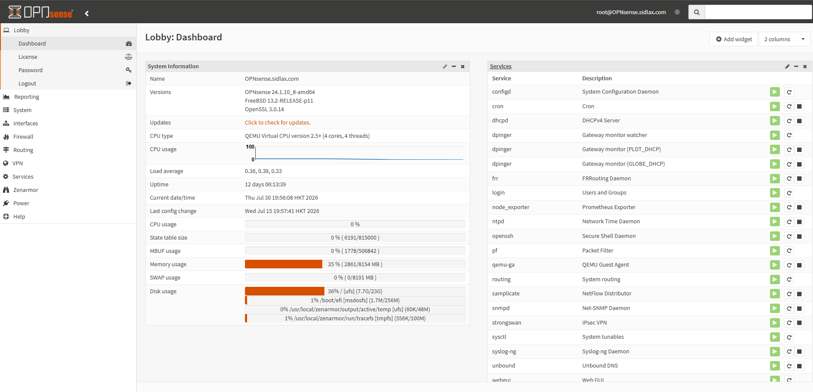Image resolution: width=813 pixels, height=392 pixels.
Task: Expand the VPN menu section
Action: pyautogui.click(x=68, y=163)
